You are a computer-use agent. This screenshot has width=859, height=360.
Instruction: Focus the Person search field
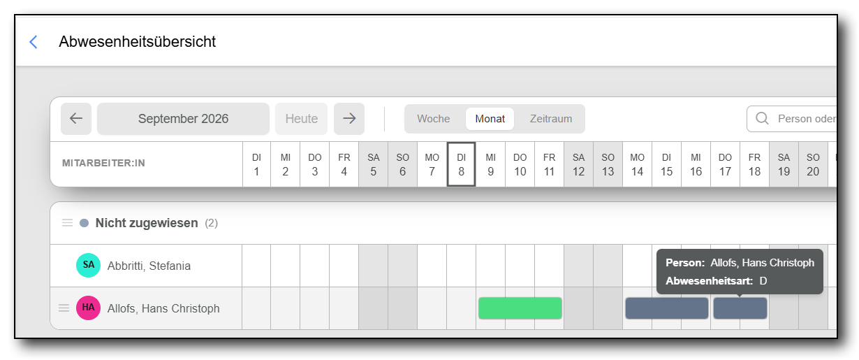click(x=796, y=119)
